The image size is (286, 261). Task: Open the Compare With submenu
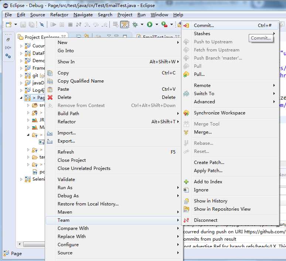point(113,228)
